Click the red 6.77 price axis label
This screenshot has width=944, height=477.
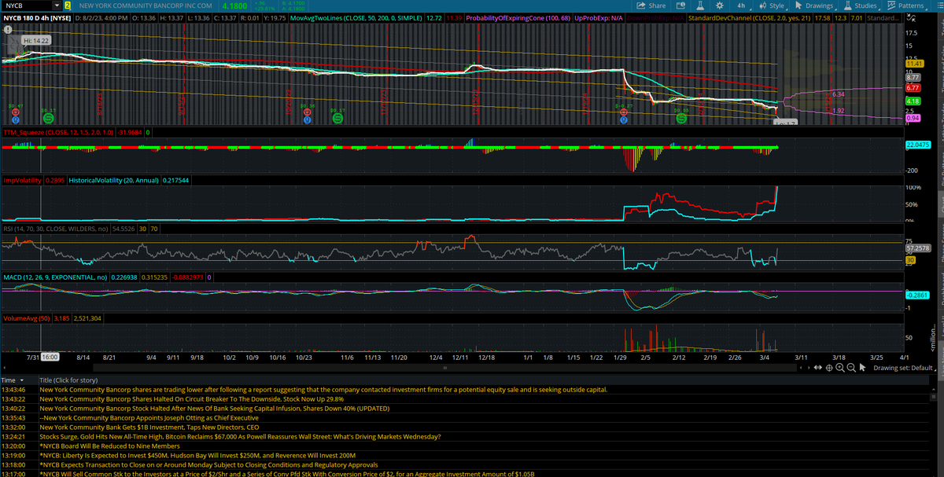913,88
